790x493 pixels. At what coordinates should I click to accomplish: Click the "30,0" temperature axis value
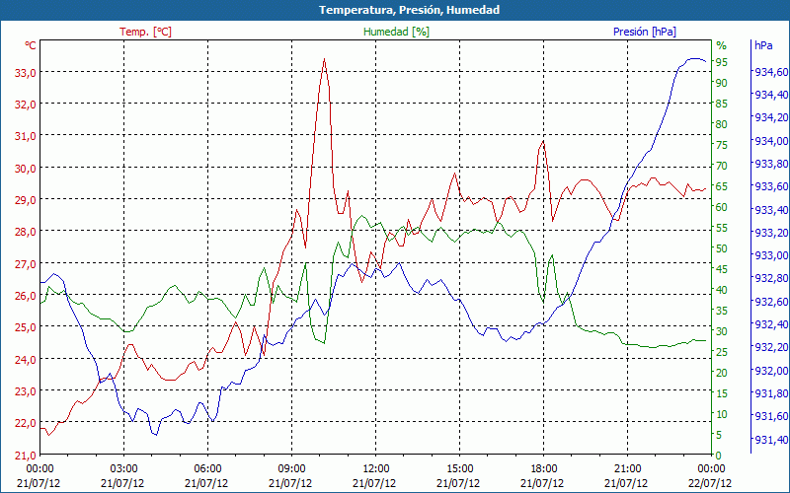pos(25,169)
